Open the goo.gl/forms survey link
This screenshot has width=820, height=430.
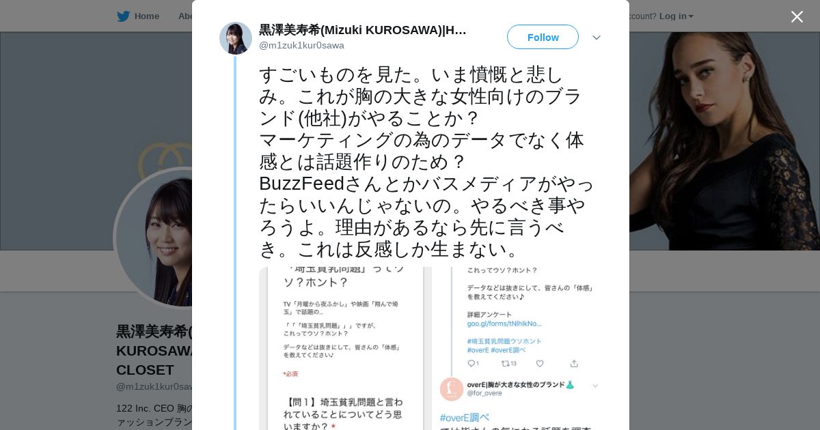pyautogui.click(x=504, y=324)
